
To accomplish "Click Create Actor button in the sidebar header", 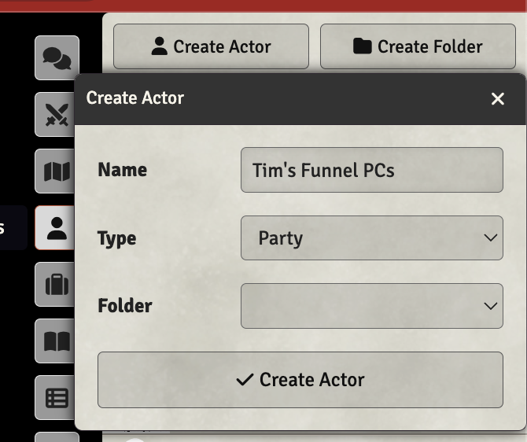I will coord(211,46).
